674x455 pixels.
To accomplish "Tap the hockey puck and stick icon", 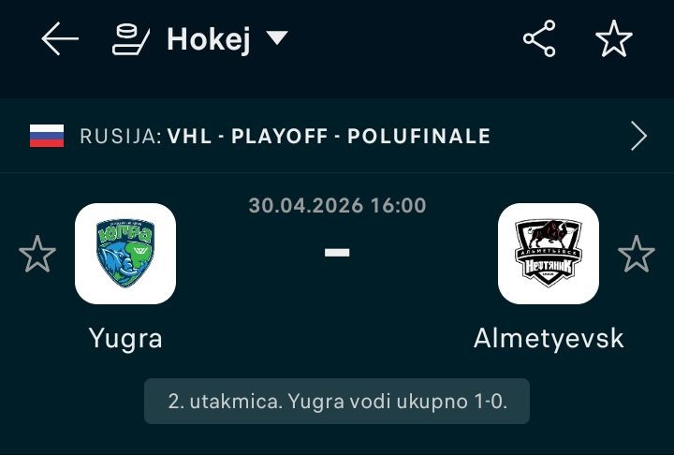I will click(x=131, y=39).
